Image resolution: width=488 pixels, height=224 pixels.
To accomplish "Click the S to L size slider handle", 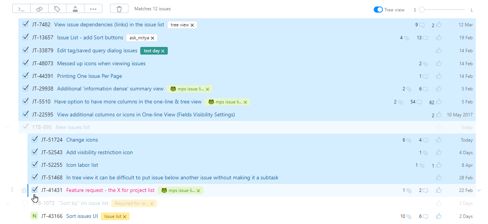I will (x=422, y=10).
